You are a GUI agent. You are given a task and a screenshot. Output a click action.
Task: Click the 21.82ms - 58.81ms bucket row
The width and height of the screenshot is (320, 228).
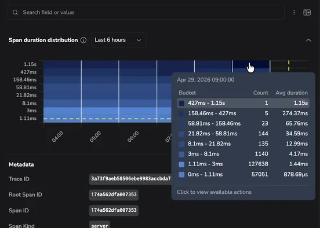(243, 134)
